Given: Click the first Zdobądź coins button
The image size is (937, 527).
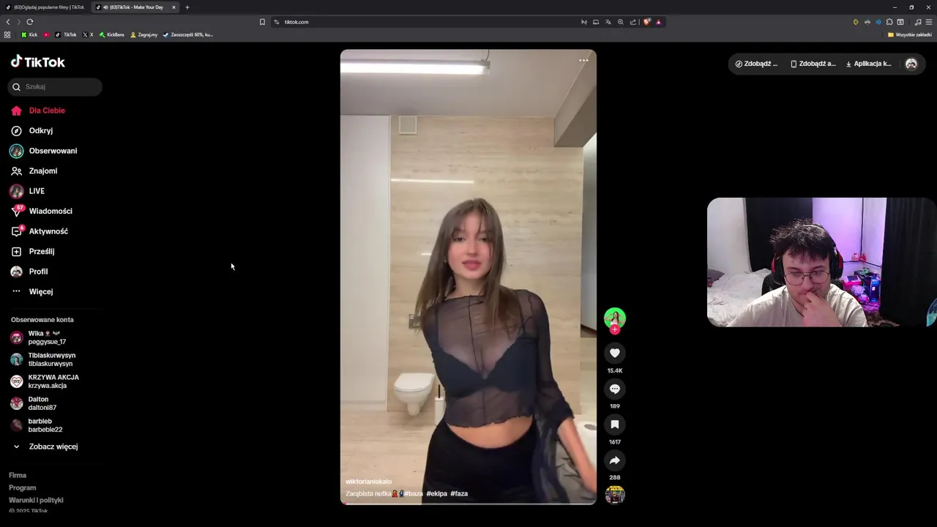Looking at the screenshot, I should 756,64.
